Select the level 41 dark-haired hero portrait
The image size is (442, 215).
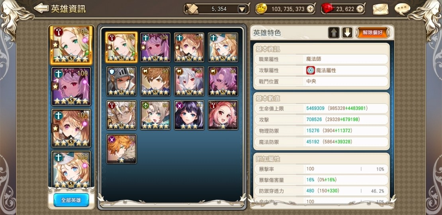coord(189,115)
